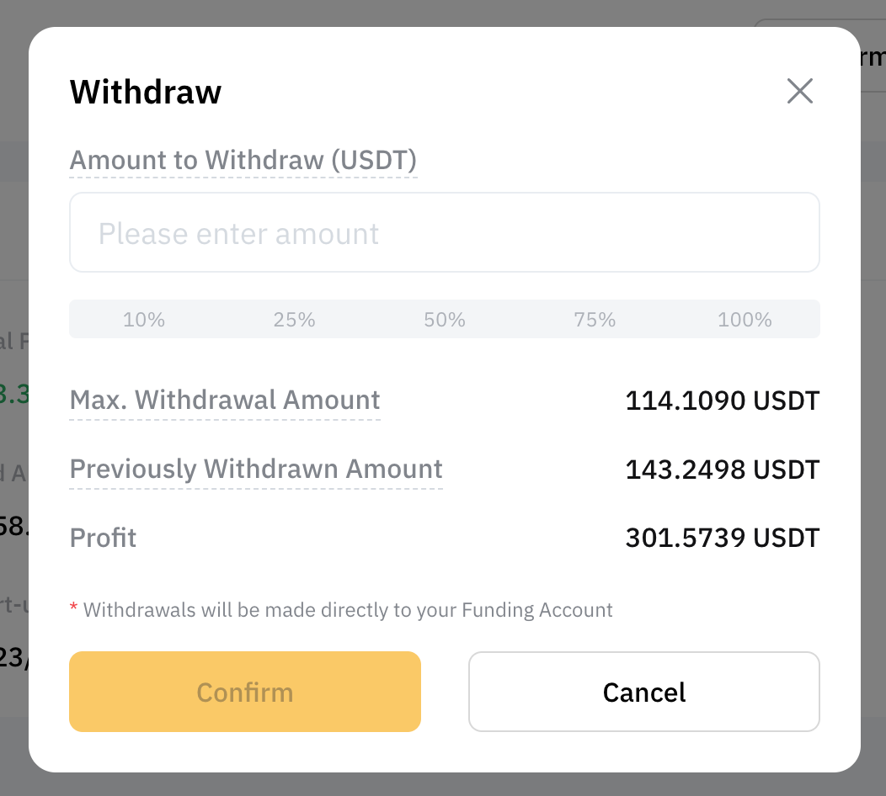
Task: Select 100% of the withdrawal amount
Action: (745, 320)
